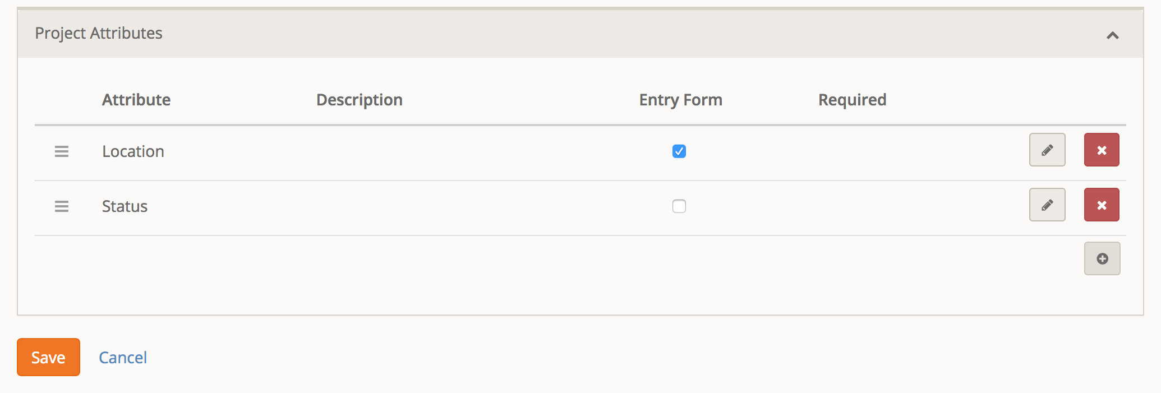This screenshot has height=393, width=1161.
Task: Grab the Status row drag handle
Action: pyautogui.click(x=62, y=206)
